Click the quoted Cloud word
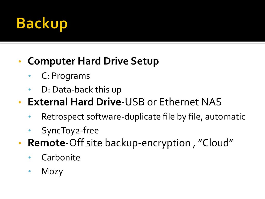Screen dimensions: 265x199 click(x=216, y=143)
